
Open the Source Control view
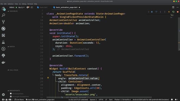tap(3, 22)
